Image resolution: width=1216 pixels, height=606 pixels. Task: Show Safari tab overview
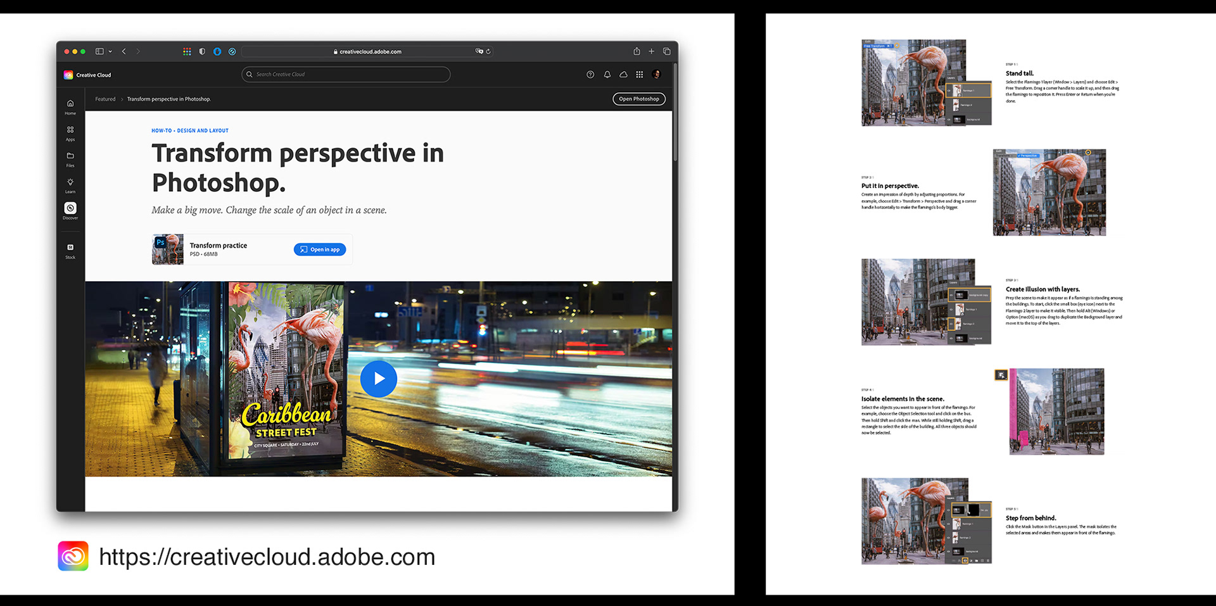click(x=667, y=51)
